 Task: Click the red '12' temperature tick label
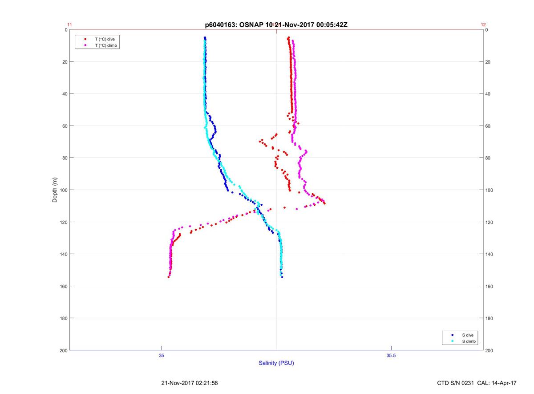click(x=483, y=25)
